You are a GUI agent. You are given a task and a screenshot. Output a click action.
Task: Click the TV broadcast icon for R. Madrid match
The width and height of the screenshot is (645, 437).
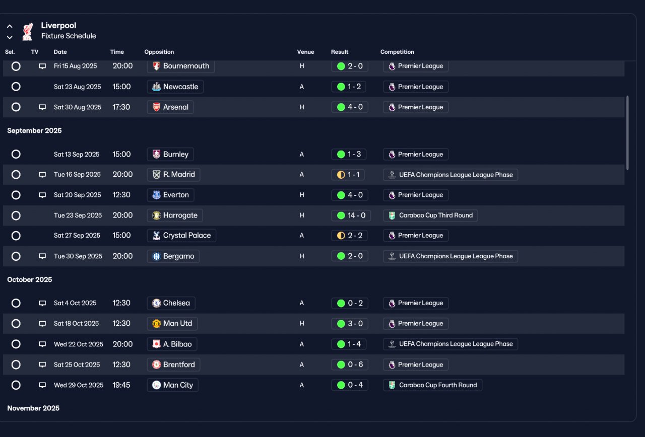click(42, 175)
